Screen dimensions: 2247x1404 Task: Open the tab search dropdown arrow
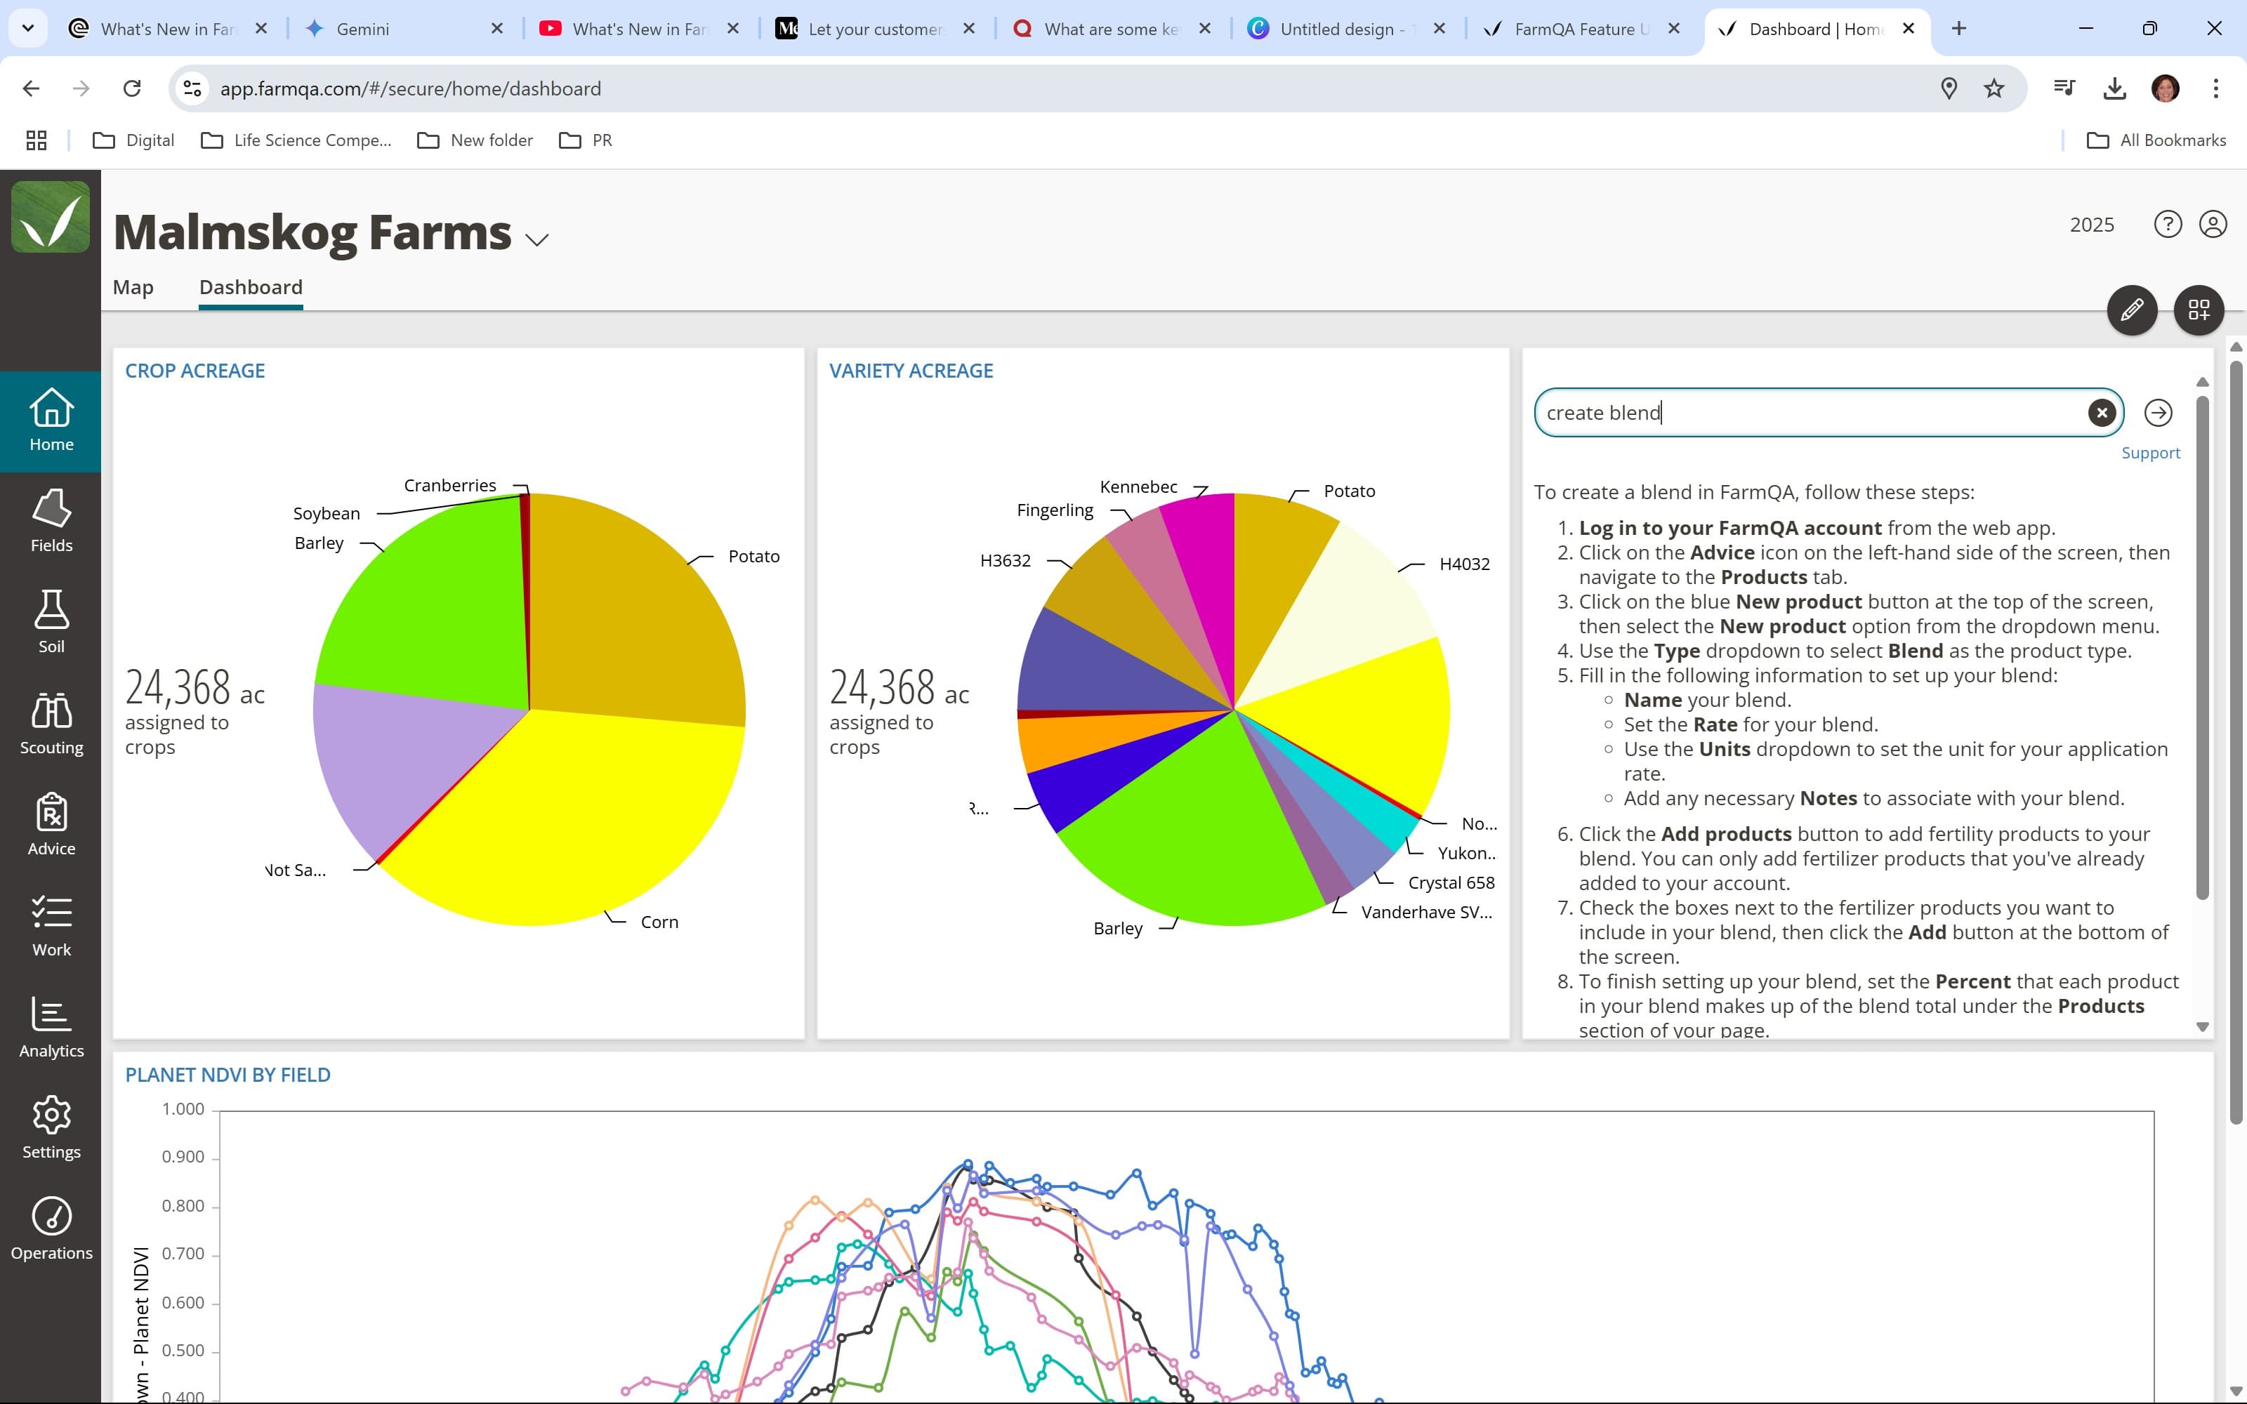28,28
